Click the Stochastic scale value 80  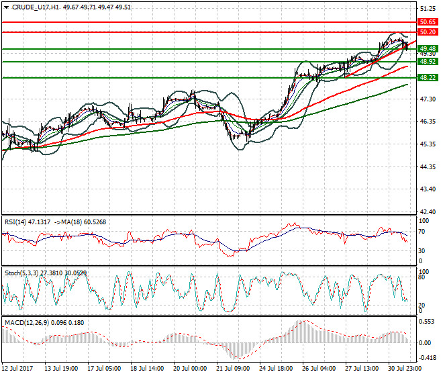(x=422, y=277)
